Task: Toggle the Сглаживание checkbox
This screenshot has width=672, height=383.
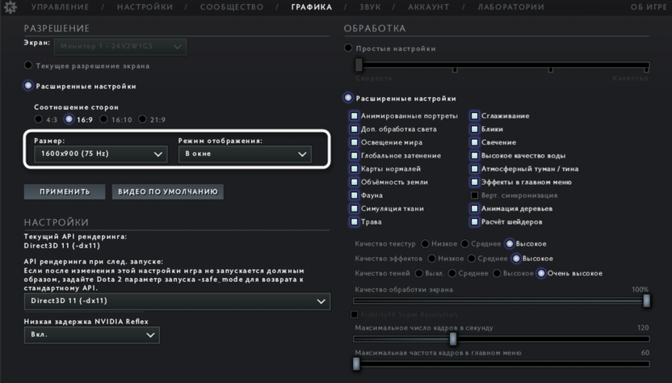Action: (x=475, y=116)
